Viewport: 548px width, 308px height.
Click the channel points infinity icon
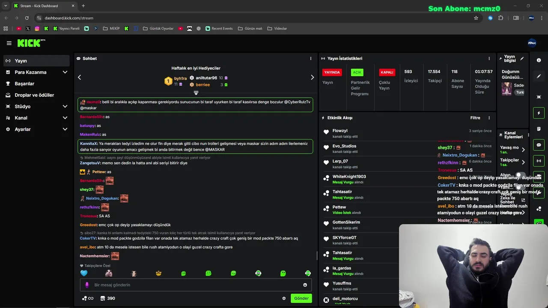[x=88, y=299]
